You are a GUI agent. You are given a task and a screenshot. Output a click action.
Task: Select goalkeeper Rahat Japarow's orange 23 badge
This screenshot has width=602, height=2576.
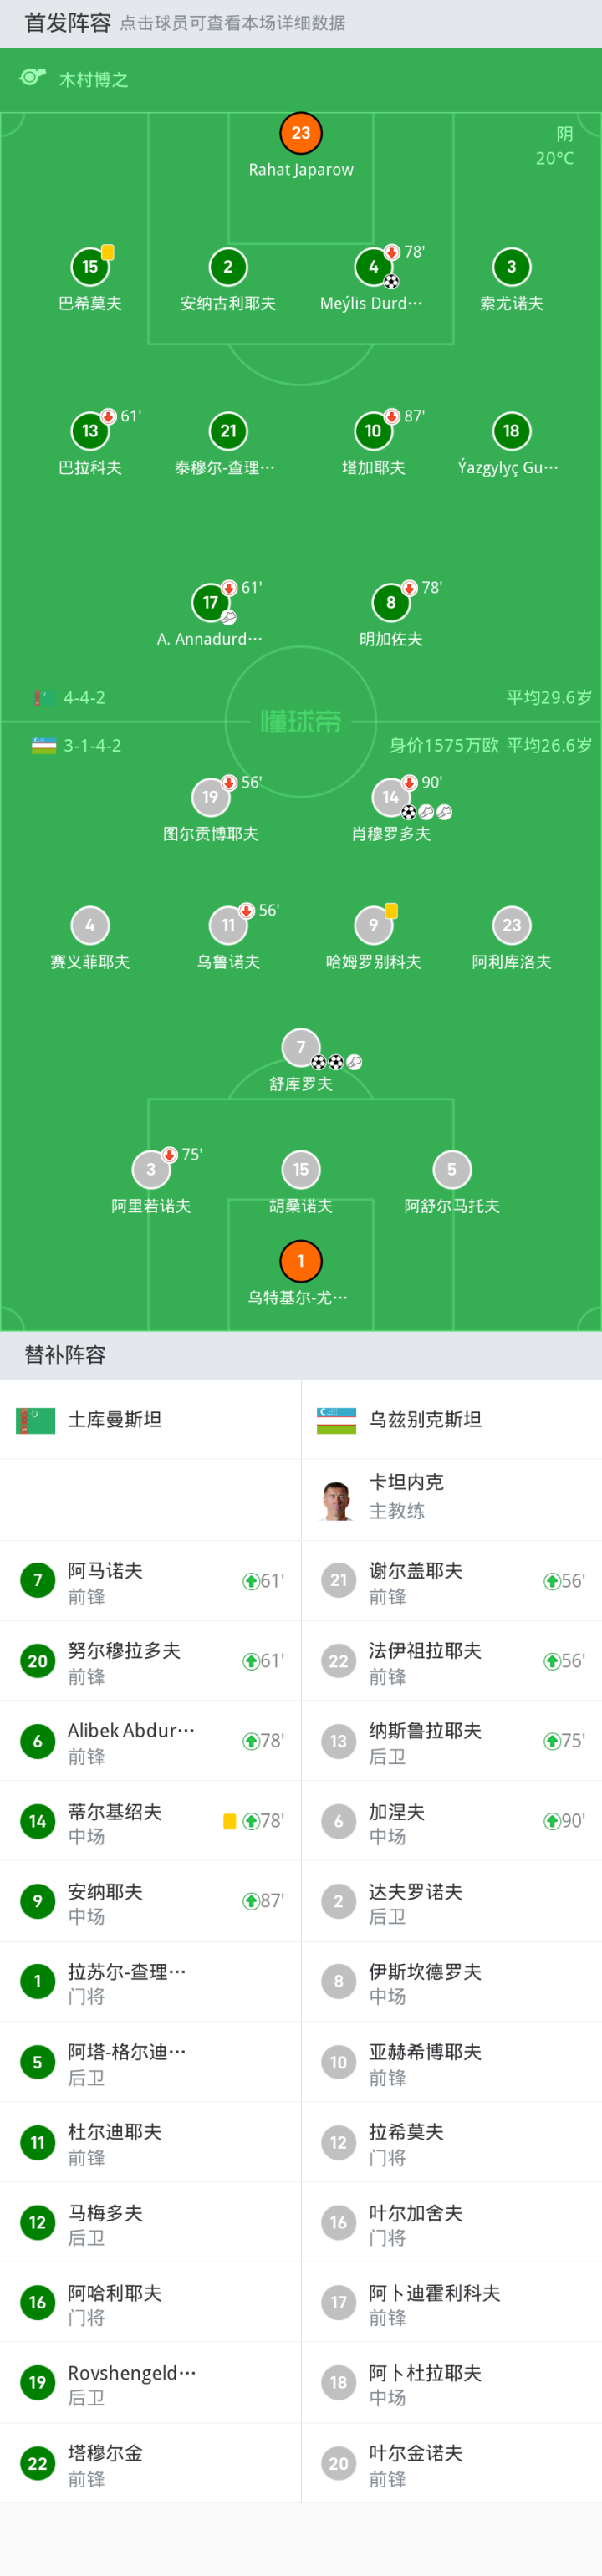(301, 133)
